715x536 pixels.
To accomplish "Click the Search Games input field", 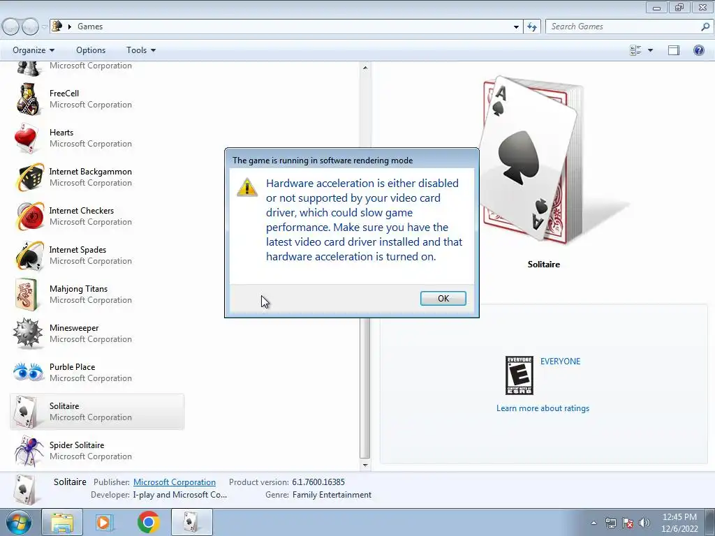I will [x=623, y=27].
